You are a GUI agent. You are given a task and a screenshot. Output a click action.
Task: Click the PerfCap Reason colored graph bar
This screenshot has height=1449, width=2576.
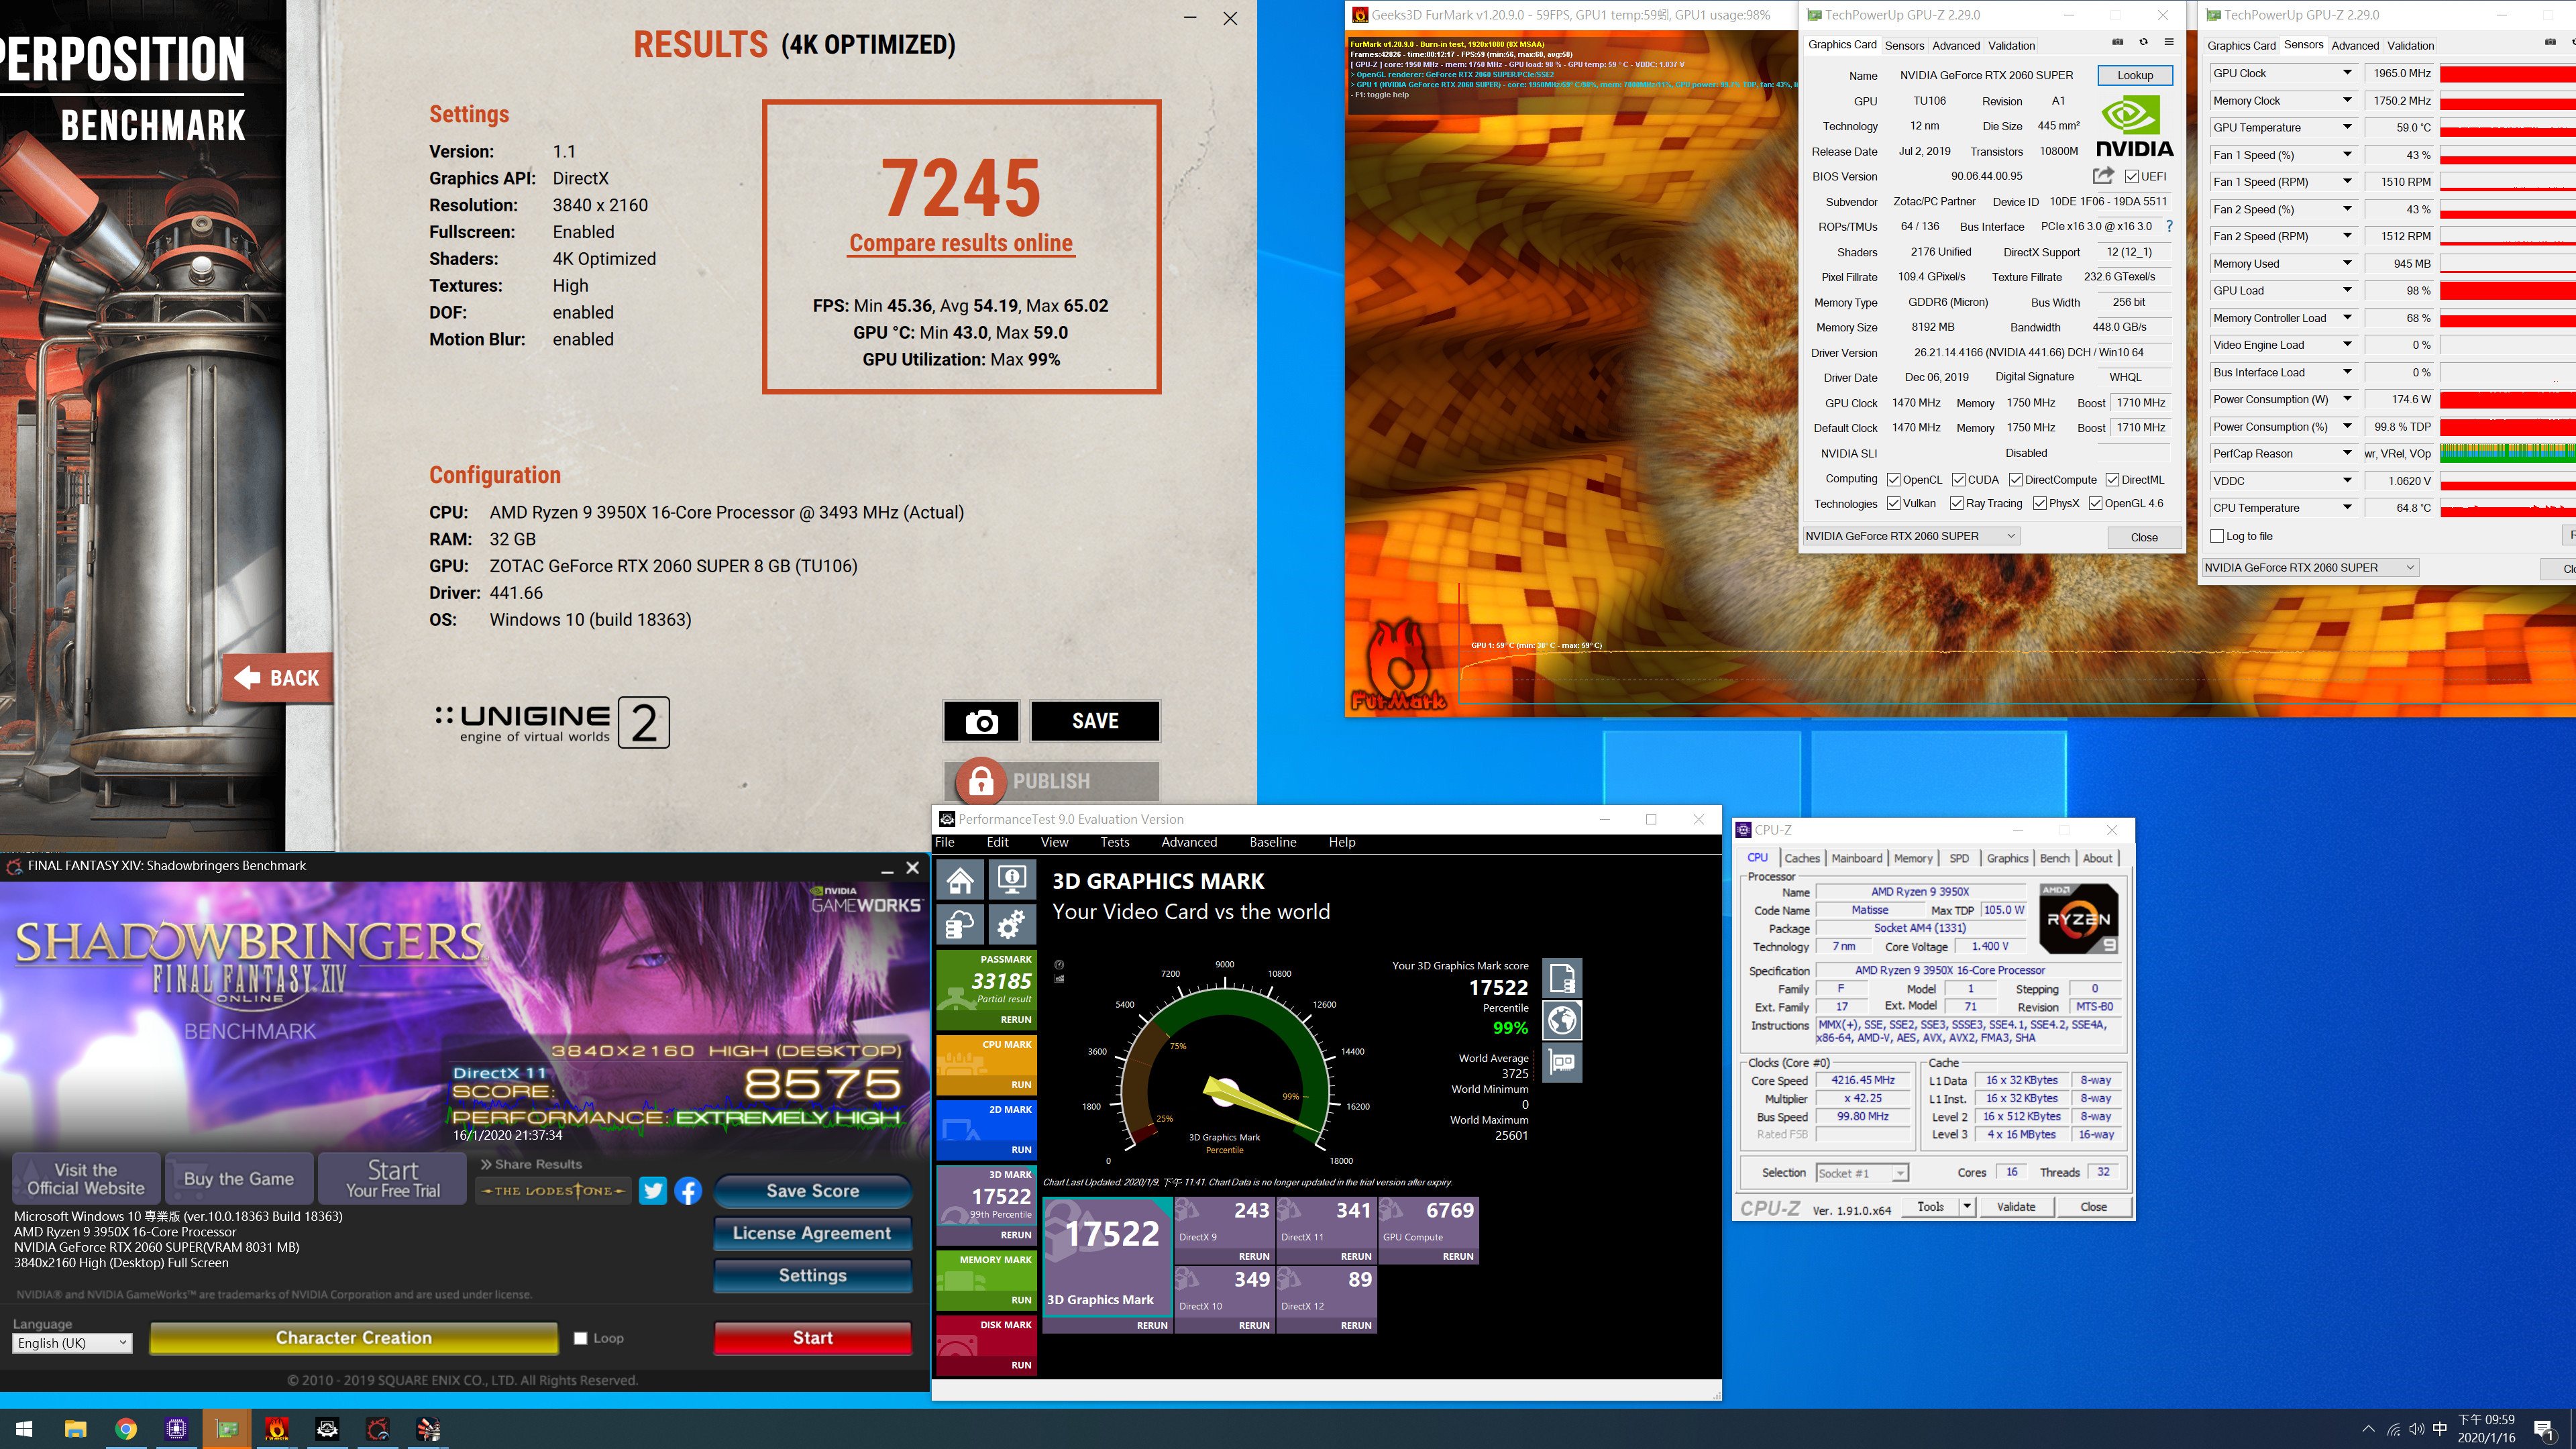click(2507, 453)
